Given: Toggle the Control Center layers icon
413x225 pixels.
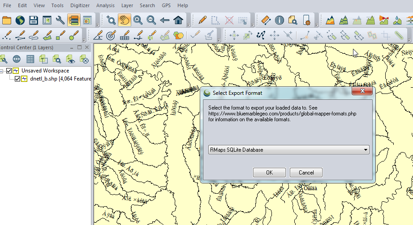Looking at the screenshot, I should coord(74,20).
